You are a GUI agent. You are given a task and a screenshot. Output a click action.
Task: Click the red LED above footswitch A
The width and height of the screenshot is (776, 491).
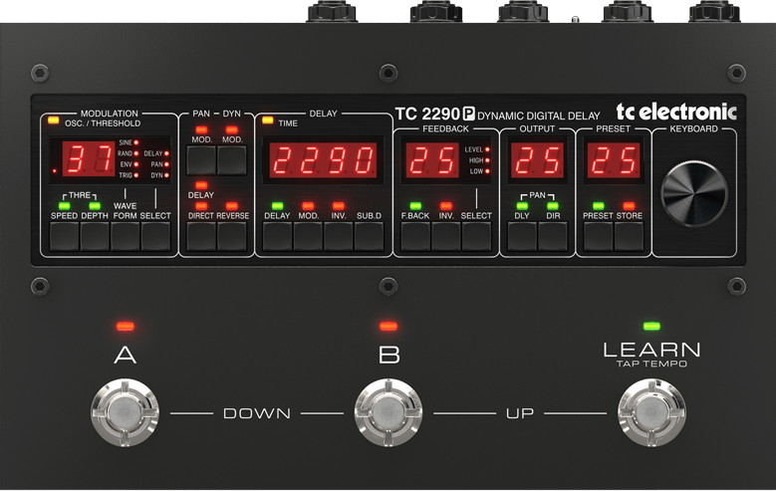[126, 327]
